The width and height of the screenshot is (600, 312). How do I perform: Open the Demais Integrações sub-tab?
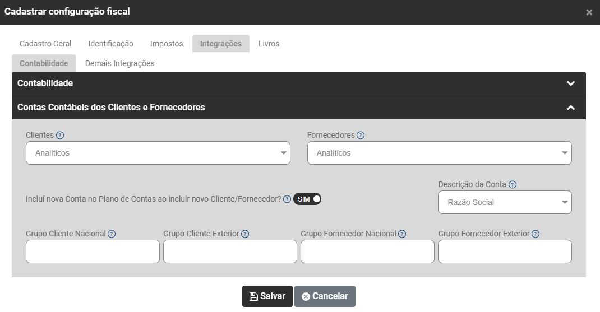tap(119, 63)
